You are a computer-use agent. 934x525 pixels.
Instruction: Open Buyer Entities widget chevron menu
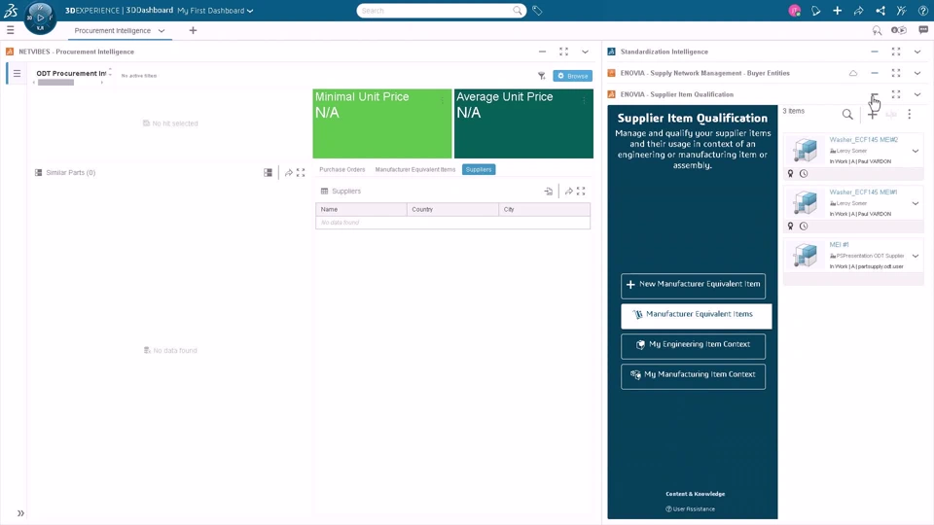coord(917,73)
